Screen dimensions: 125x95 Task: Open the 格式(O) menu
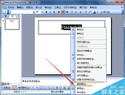48,7
